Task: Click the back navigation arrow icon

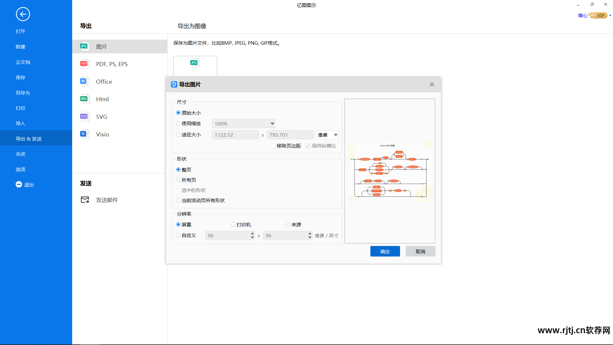Action: (23, 14)
